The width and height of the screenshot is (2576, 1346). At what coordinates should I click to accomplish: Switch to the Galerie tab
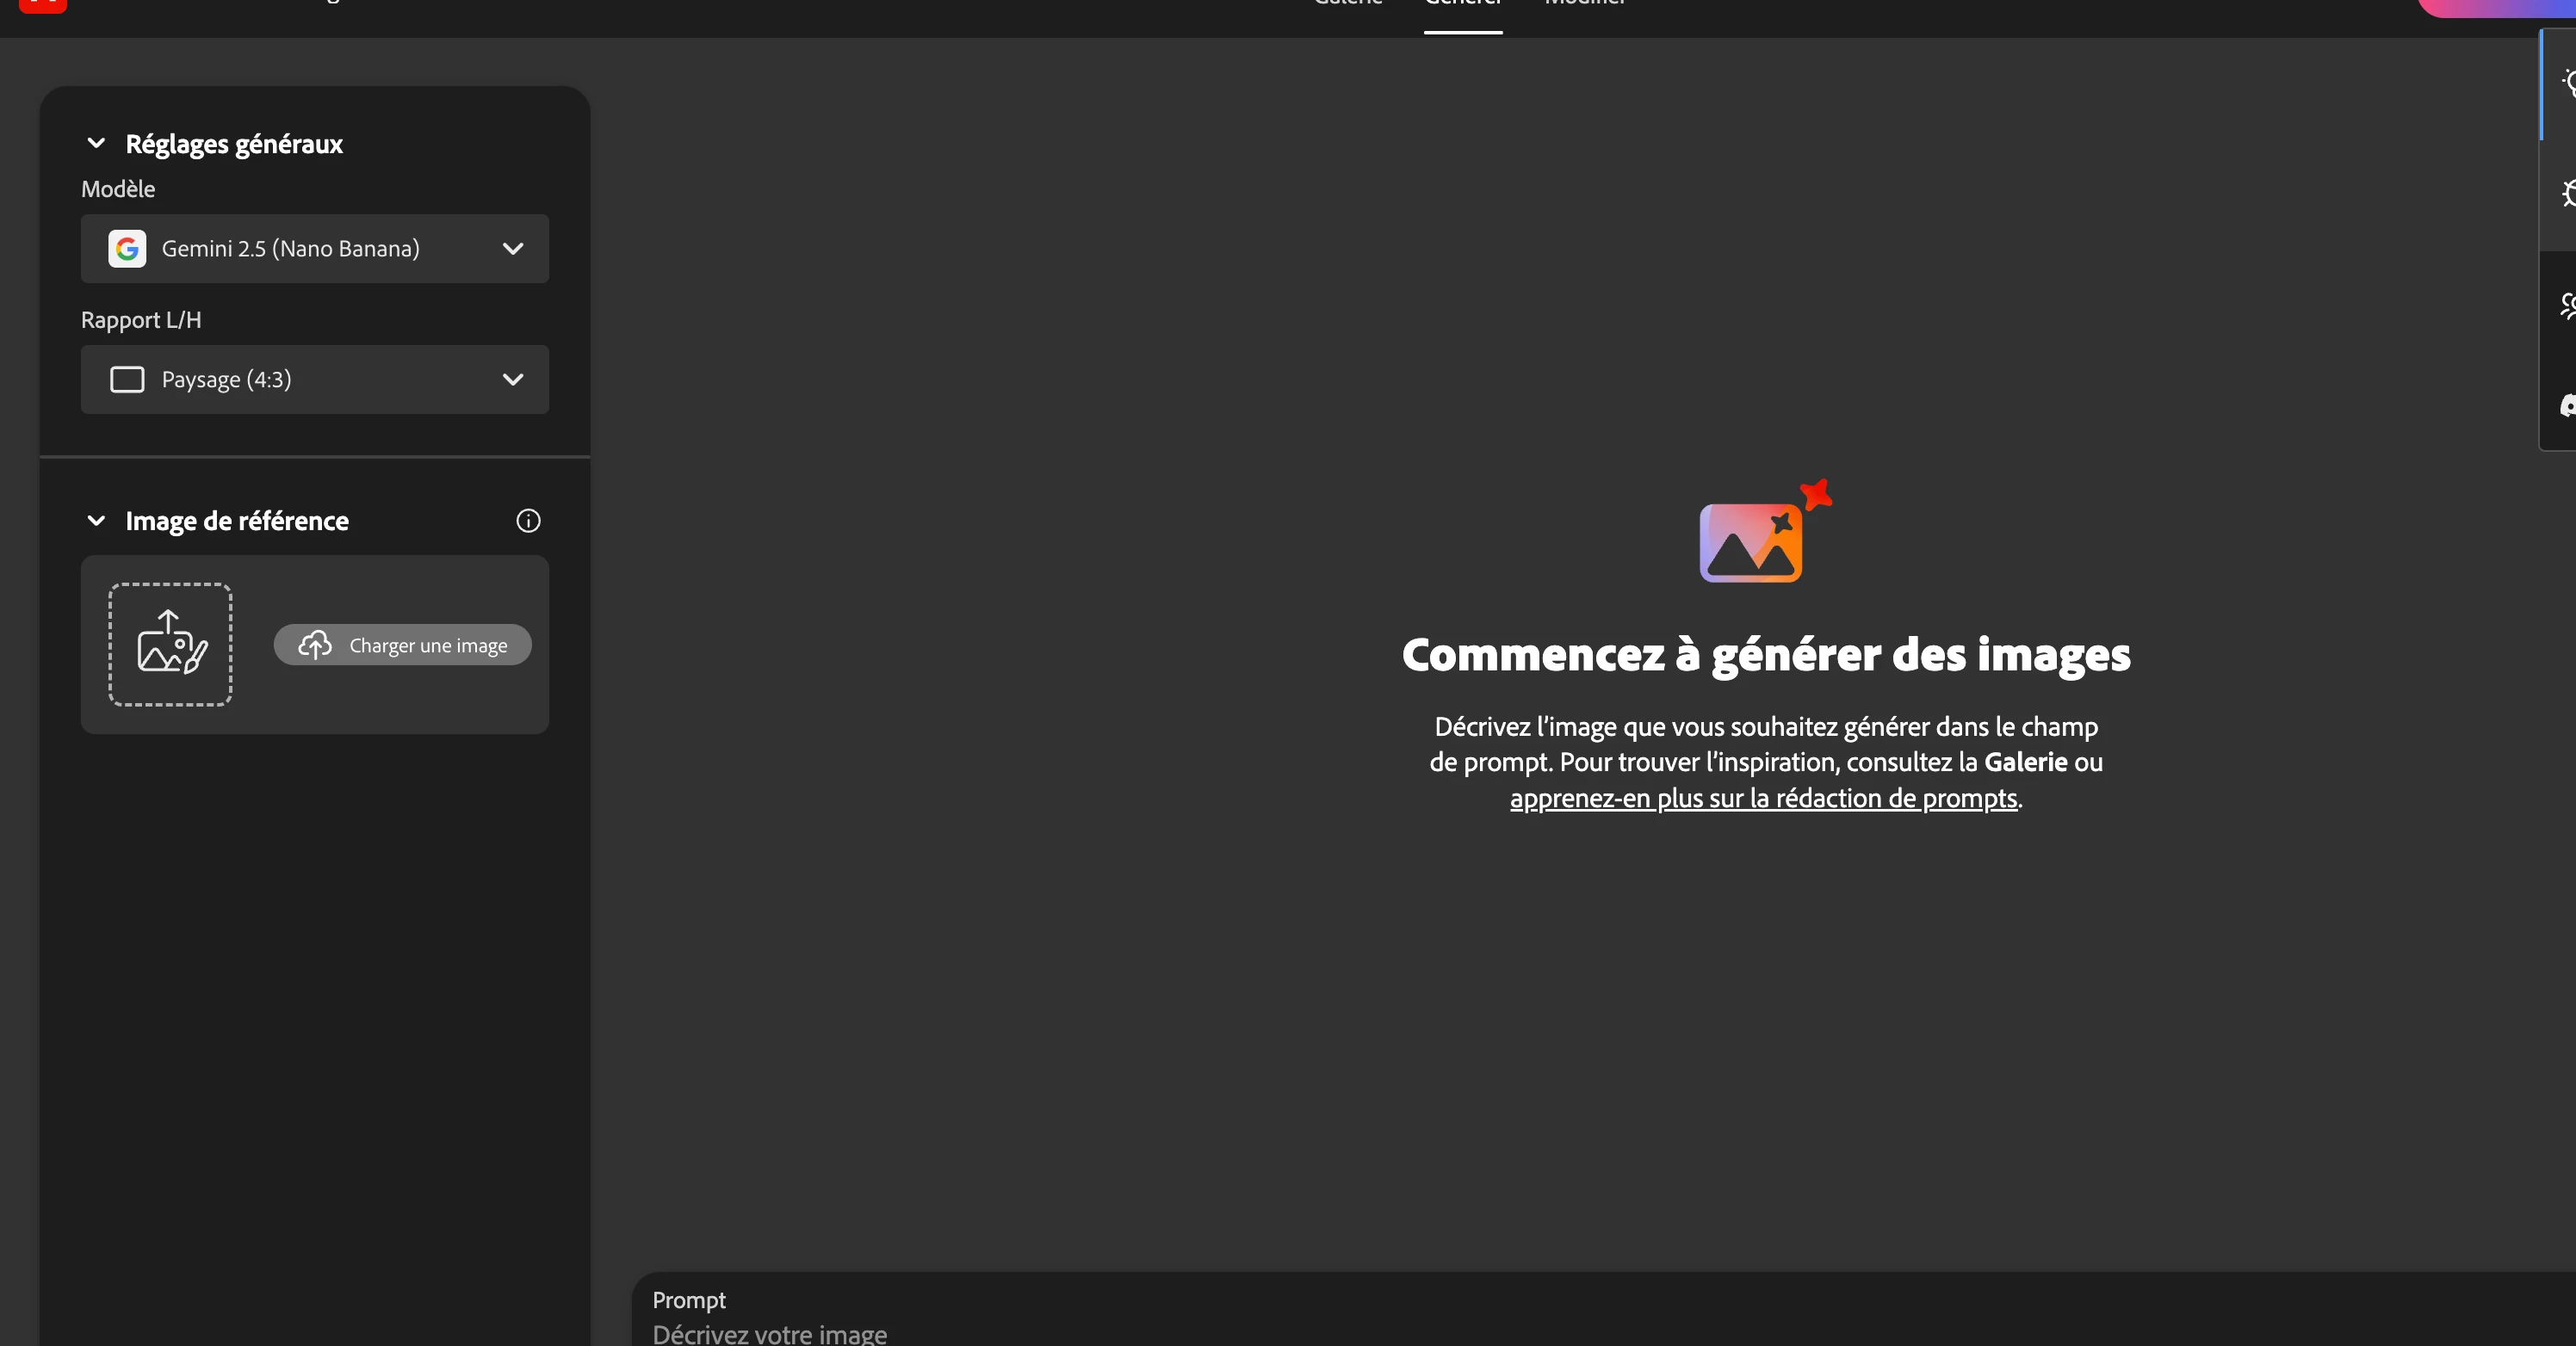click(x=1348, y=4)
